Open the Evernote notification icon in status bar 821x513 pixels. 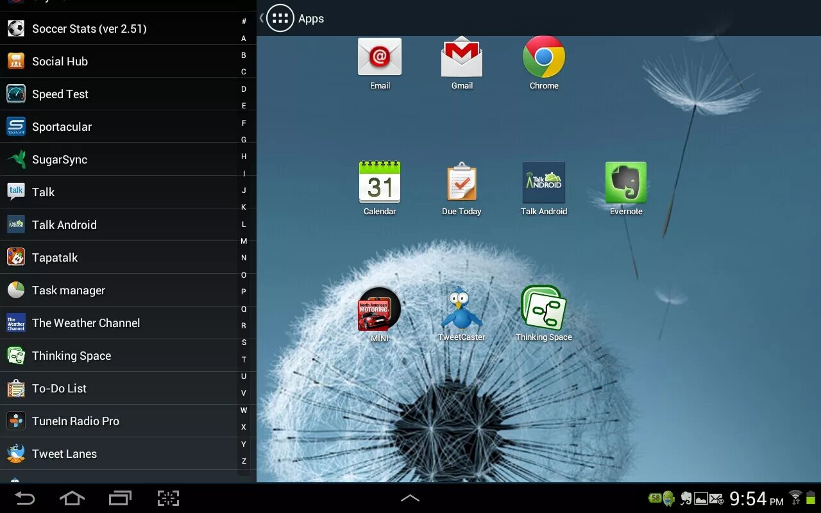tap(686, 498)
